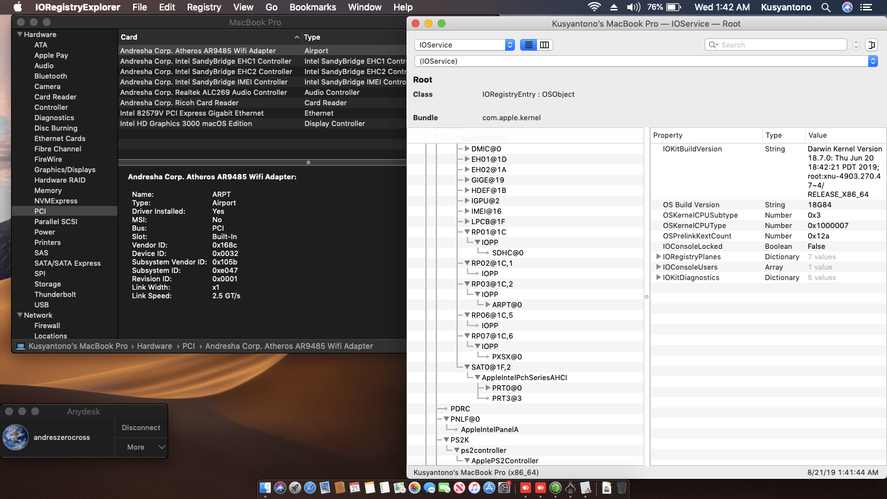Select Intel 82579V PCI Express Gigabit Ethernet row
This screenshot has height=499, width=887.
262,113
